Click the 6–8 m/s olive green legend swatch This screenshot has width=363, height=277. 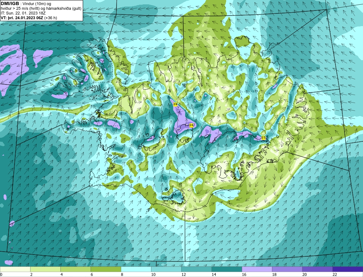point(106,269)
